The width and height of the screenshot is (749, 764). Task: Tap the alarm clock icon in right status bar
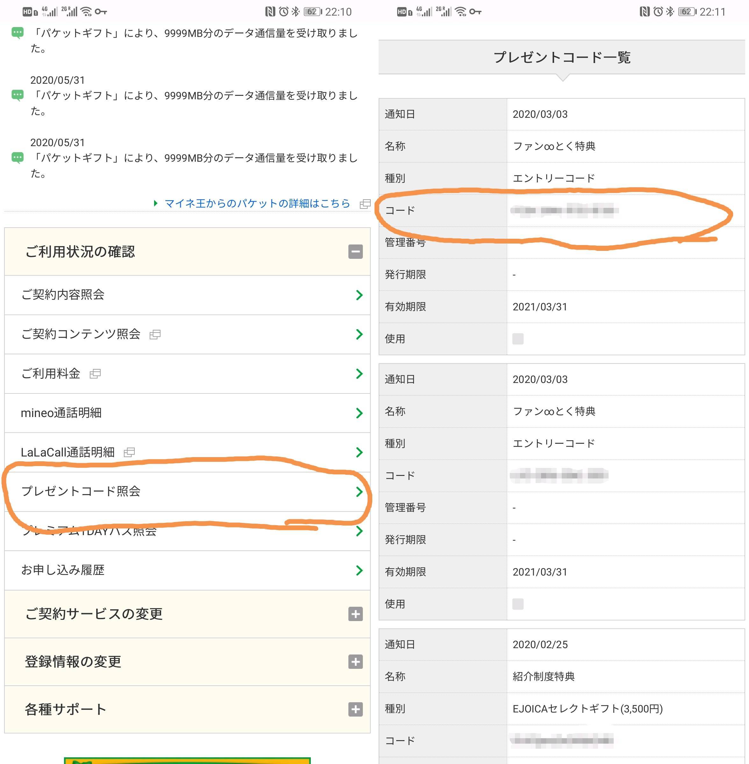[x=658, y=12]
